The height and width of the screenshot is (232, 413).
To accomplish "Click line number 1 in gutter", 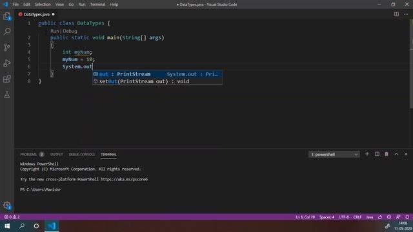I will 29,23.
